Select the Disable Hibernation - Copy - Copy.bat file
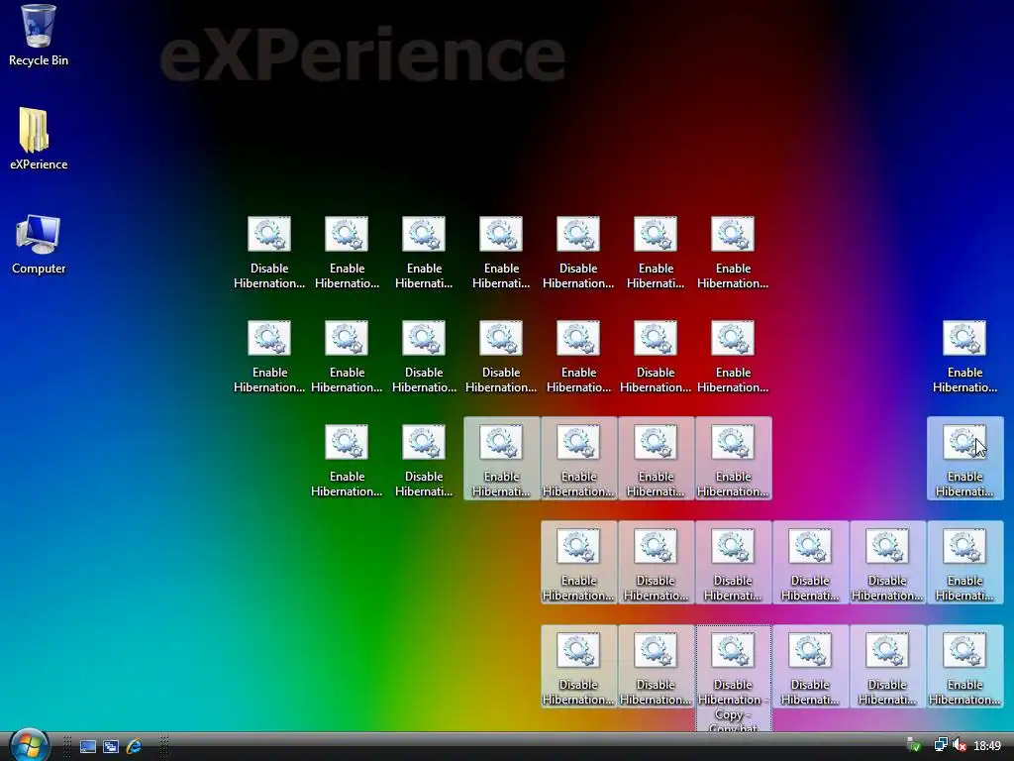 point(734,679)
